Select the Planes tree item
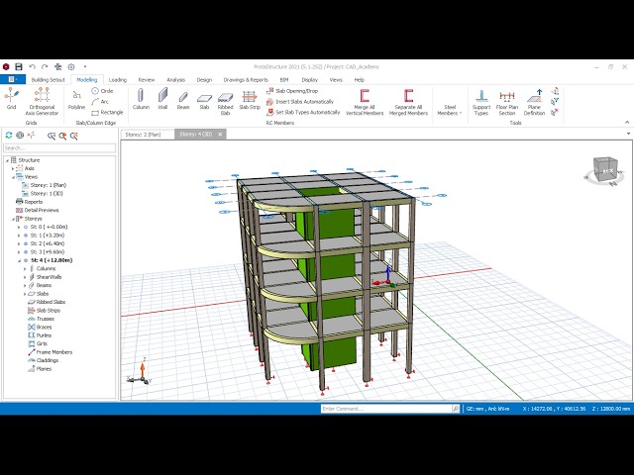 point(40,369)
